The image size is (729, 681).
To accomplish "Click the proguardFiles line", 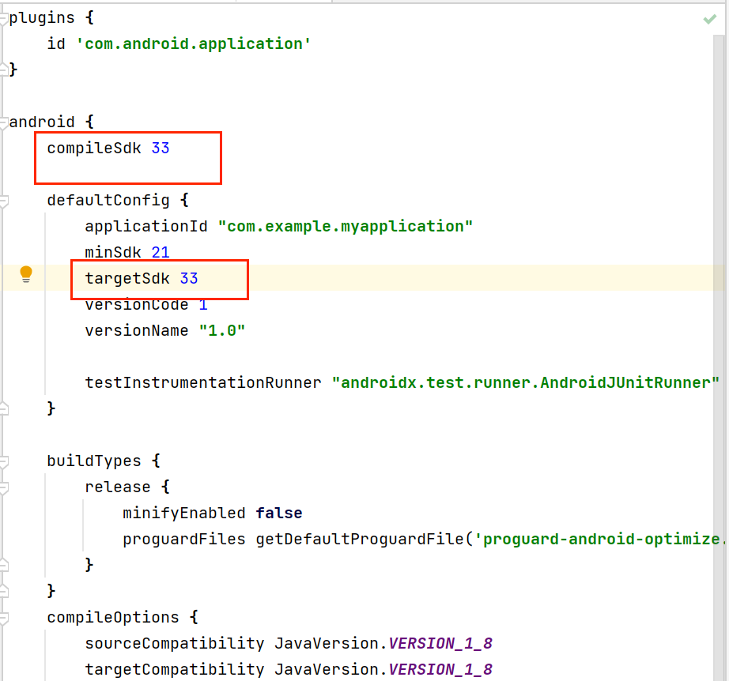I will tap(316, 539).
